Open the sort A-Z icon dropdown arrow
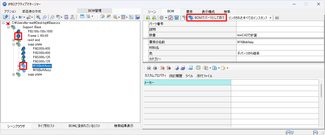 coord(127,17)
